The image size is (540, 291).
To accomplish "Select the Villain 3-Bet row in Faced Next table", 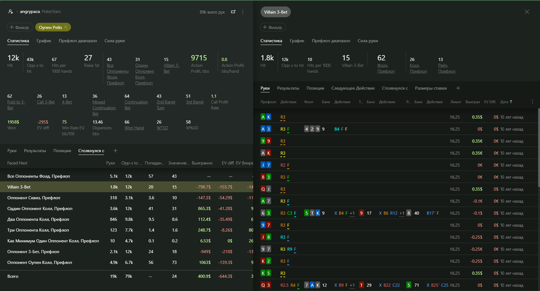I will click(x=127, y=187).
